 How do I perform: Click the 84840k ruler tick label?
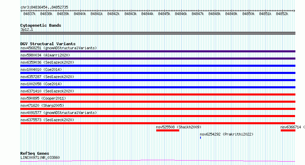[x=80, y=14]
